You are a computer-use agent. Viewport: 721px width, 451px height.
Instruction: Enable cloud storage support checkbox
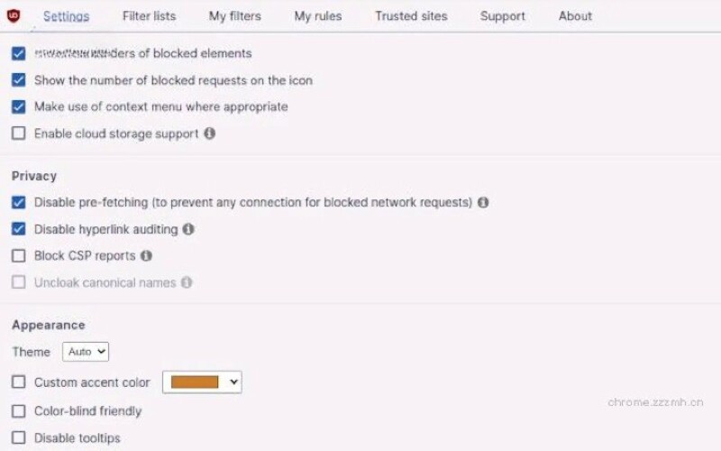19,133
